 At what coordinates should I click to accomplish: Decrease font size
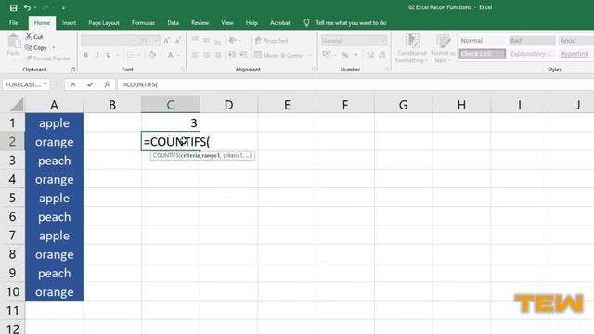[177, 41]
